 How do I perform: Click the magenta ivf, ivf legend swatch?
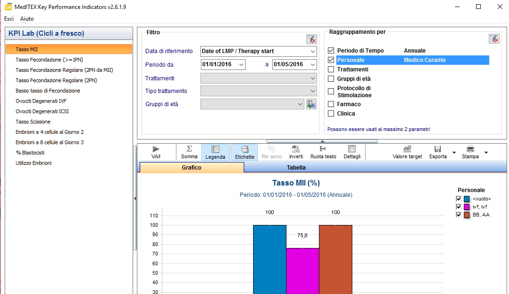pyautogui.click(x=467, y=207)
